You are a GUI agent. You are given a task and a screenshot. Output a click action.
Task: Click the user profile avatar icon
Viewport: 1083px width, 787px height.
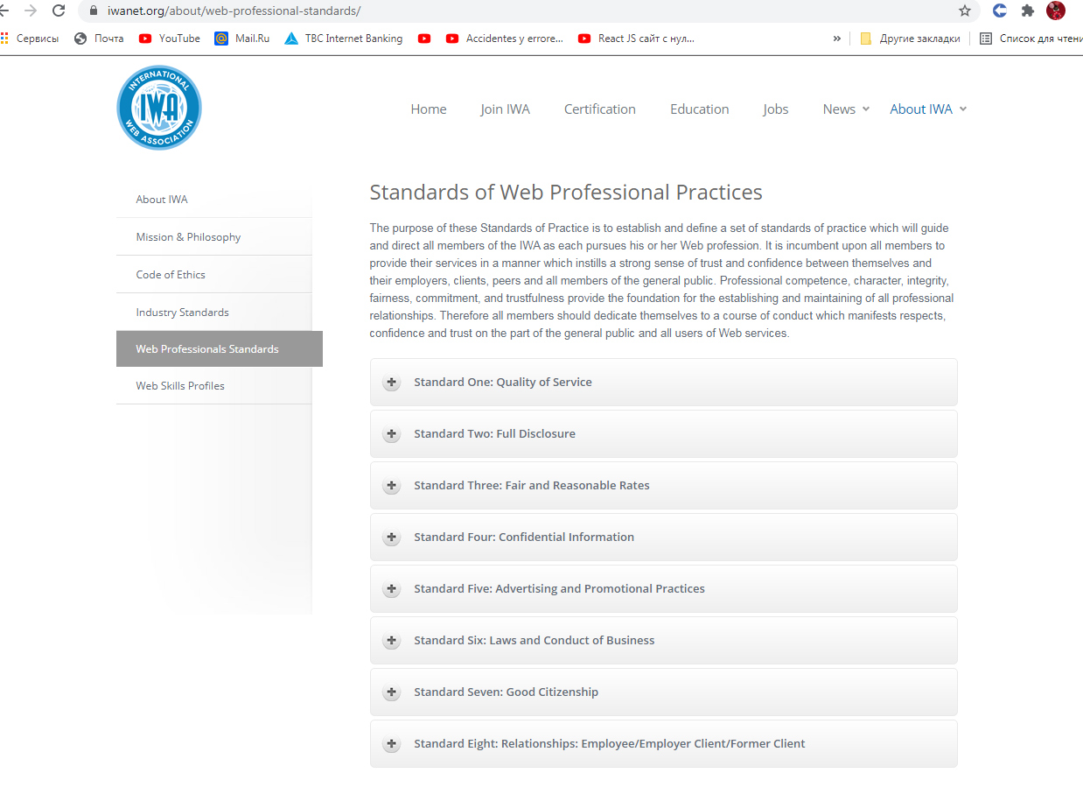pos(1056,11)
